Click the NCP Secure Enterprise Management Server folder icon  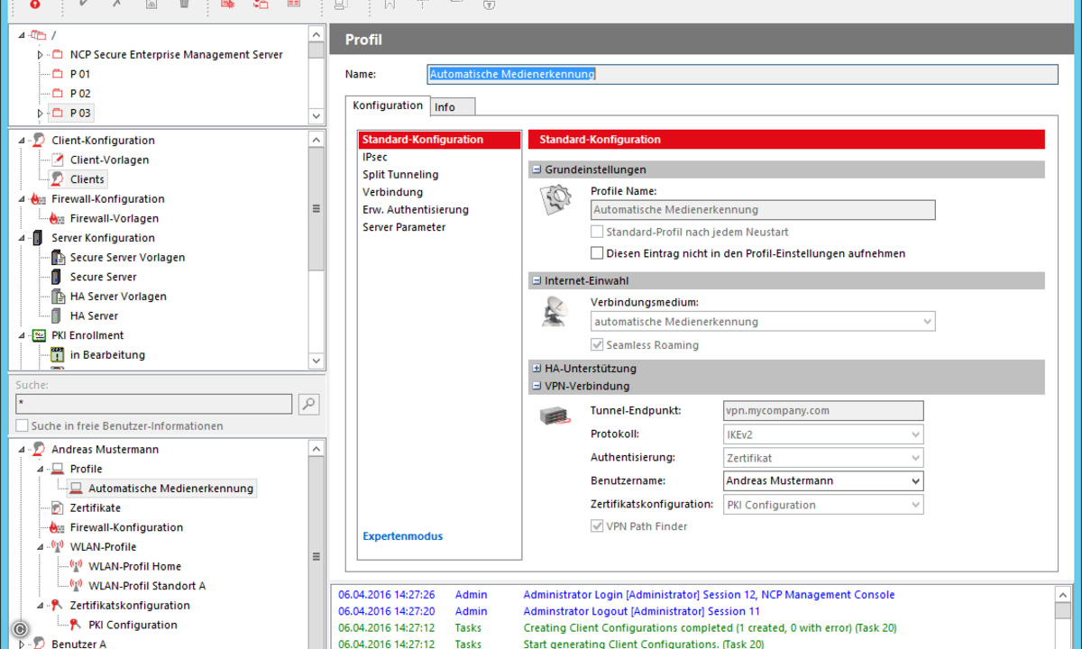tap(57, 55)
